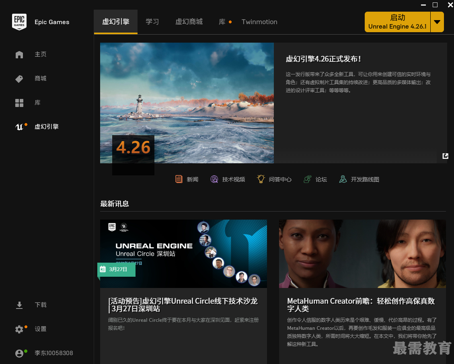Click the Epic Games logo icon

click(19, 22)
